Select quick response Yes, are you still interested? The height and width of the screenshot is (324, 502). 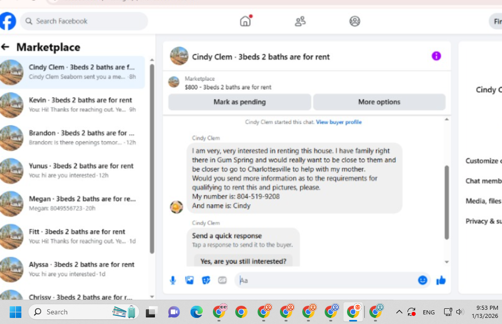pos(243,261)
